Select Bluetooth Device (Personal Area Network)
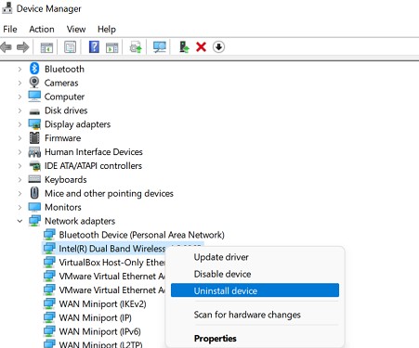Image resolution: width=419 pixels, height=348 pixels. coord(141,235)
